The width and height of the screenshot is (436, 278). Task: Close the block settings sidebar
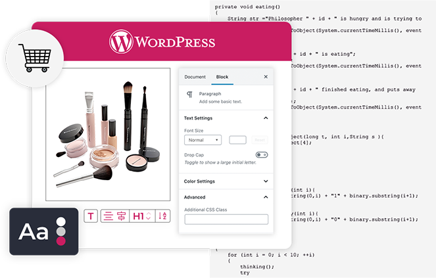[266, 77]
